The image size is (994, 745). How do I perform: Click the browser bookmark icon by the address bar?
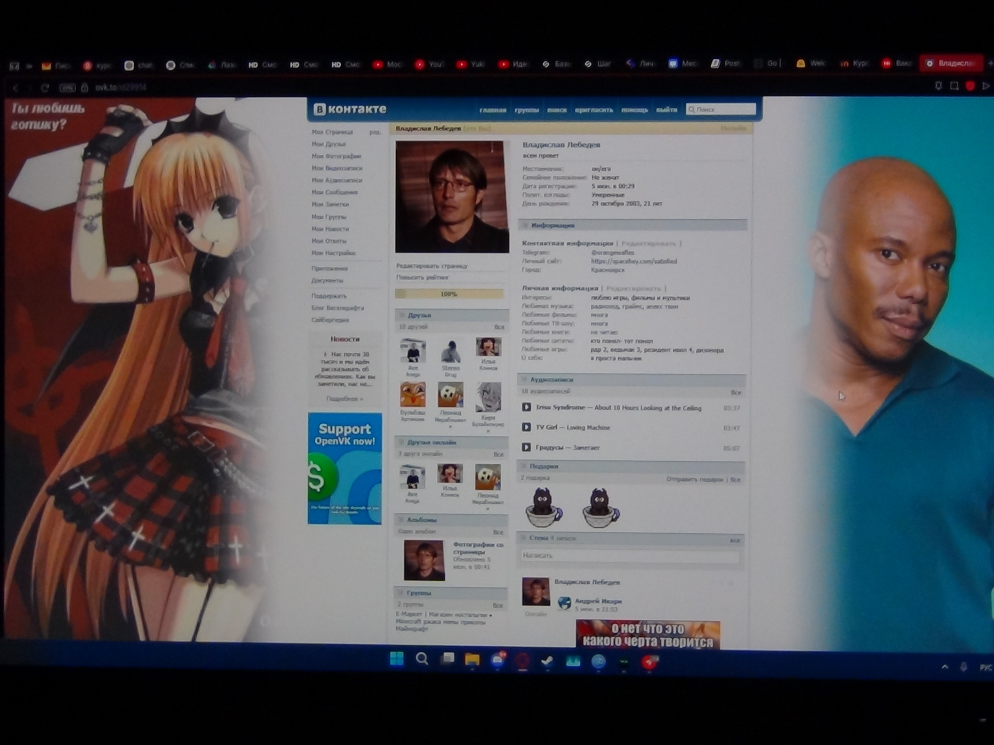(x=938, y=86)
